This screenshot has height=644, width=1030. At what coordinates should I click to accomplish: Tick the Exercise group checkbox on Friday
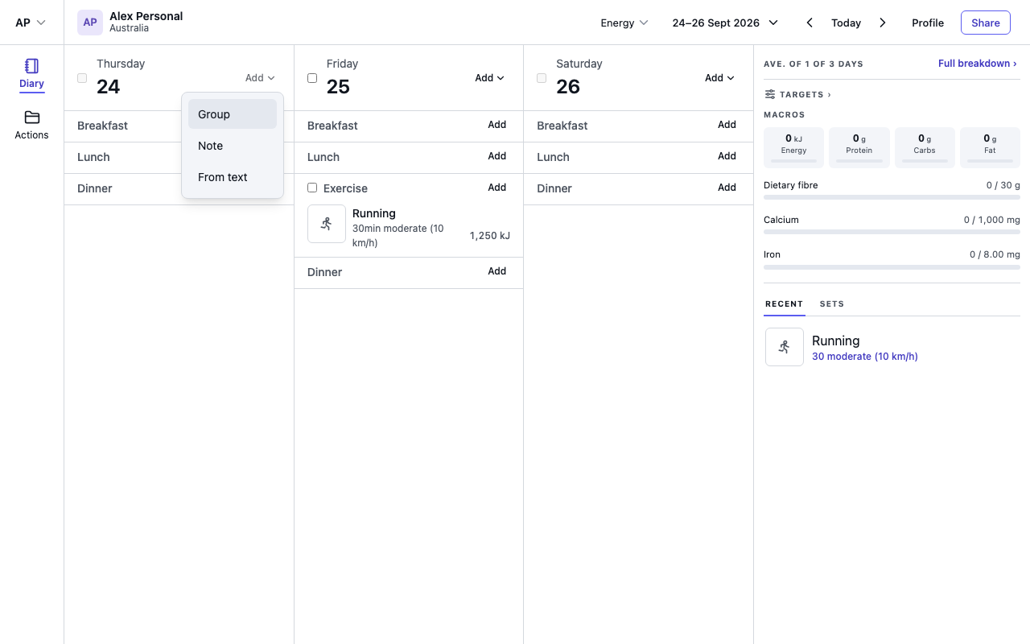click(312, 188)
